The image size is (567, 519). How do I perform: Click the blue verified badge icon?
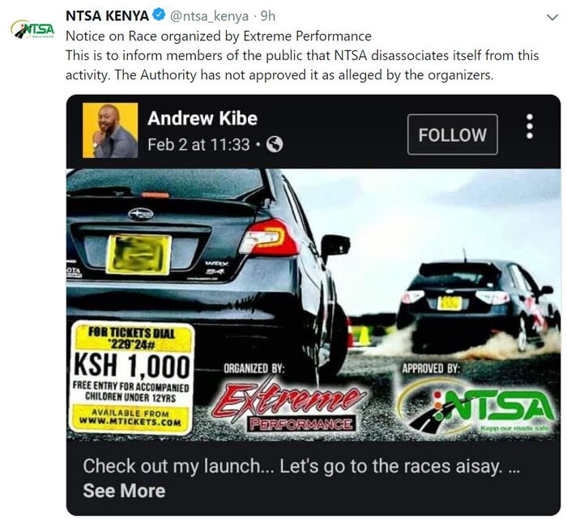click(159, 15)
